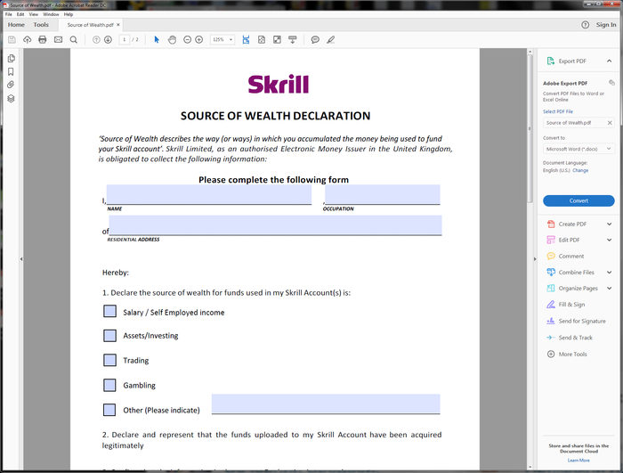Screen dimensions: 623x473
Task: Check Salary / Self Employed income box
Action: click(110, 311)
